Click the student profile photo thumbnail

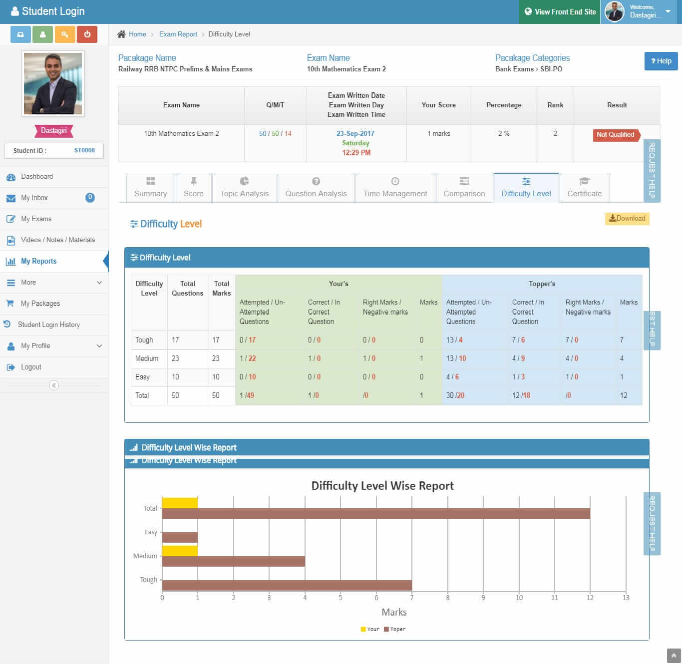tap(53, 83)
